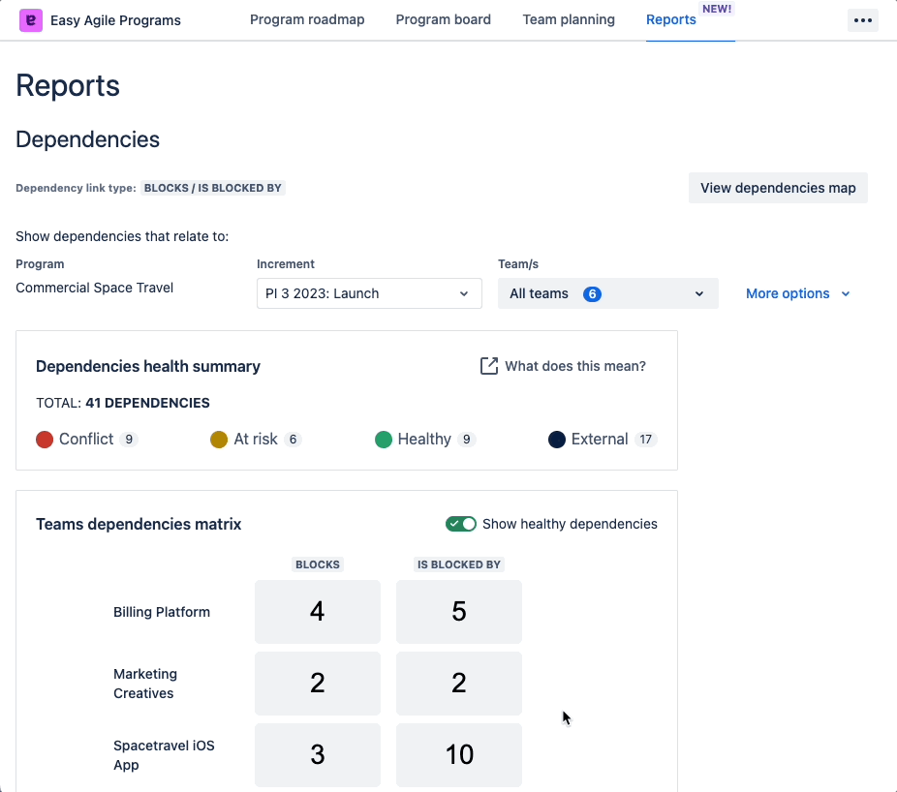Viewport: 897px width, 792px height.
Task: Disable Show healthy dependencies
Action: tap(461, 523)
